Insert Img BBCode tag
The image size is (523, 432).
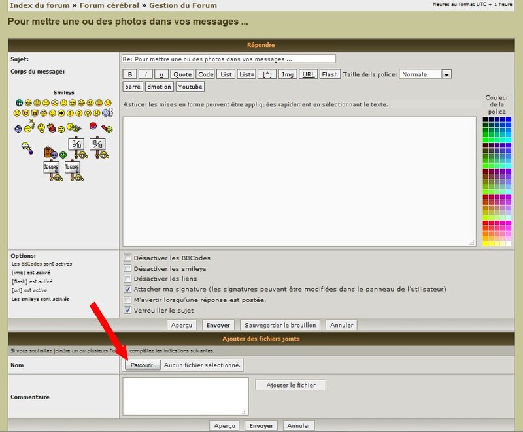(287, 74)
